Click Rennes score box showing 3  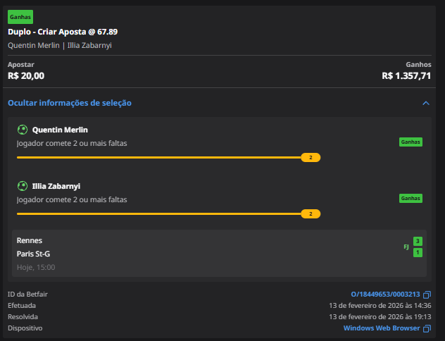(x=418, y=242)
